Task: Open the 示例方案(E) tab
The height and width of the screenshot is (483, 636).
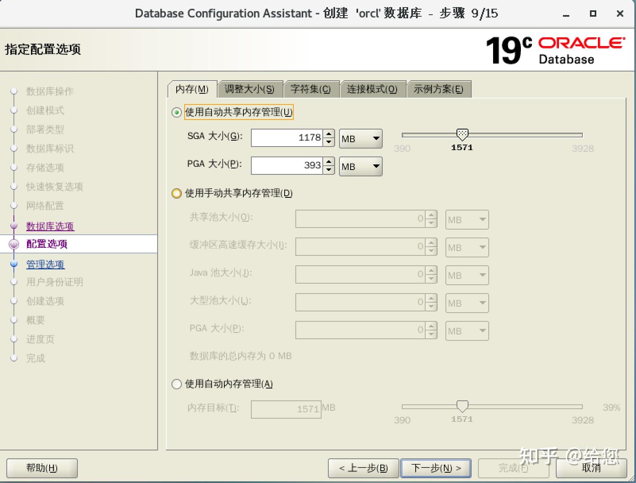Action: [438, 89]
